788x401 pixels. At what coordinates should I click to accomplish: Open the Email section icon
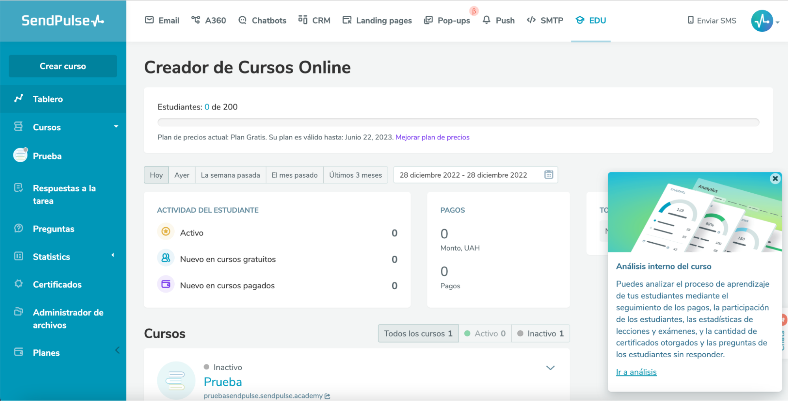(x=149, y=20)
